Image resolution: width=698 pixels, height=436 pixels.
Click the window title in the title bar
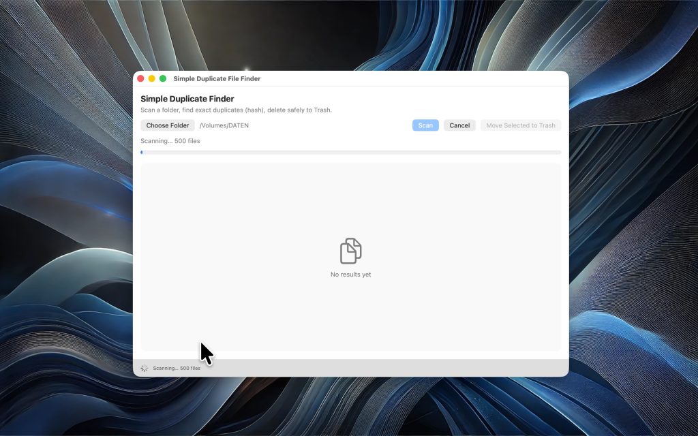[217, 79]
